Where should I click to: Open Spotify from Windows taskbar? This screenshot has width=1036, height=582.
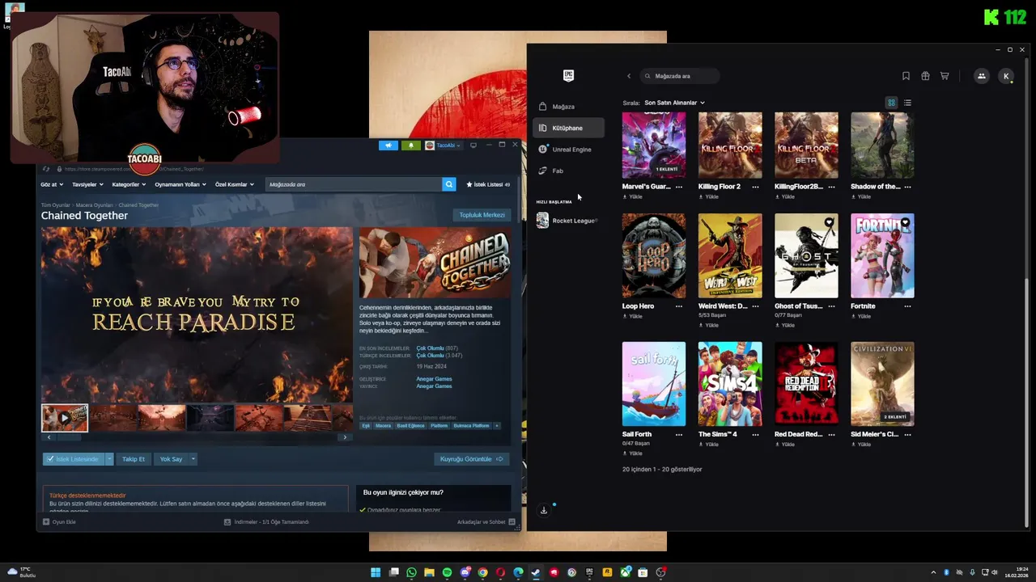448,572
